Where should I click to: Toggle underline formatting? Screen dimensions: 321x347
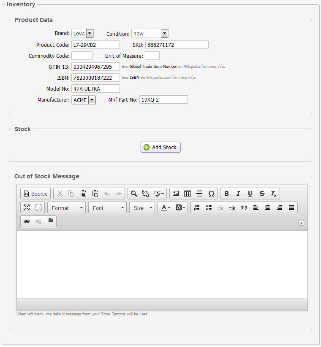click(x=250, y=194)
